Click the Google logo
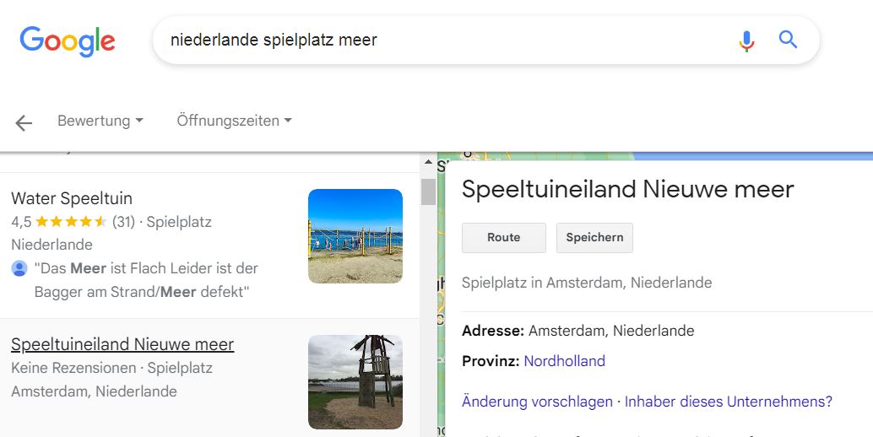The width and height of the screenshot is (873, 437). pos(68,40)
